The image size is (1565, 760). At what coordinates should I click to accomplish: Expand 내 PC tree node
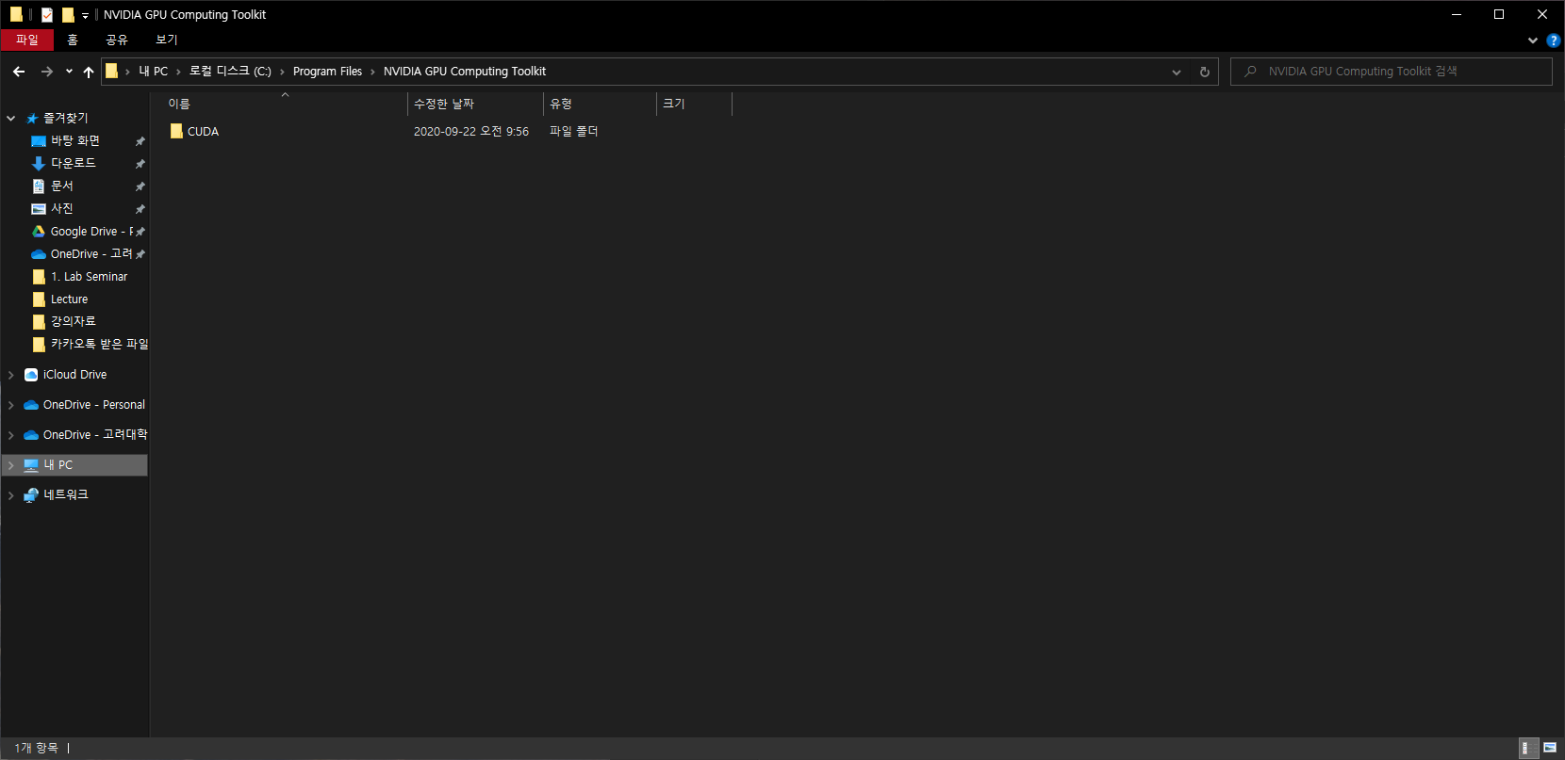[x=11, y=465]
